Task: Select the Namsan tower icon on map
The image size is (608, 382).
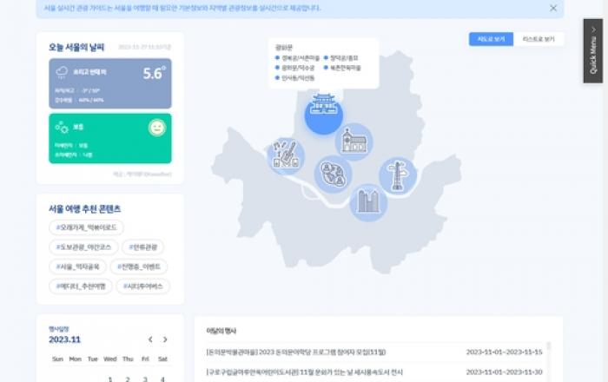Action: [398, 176]
